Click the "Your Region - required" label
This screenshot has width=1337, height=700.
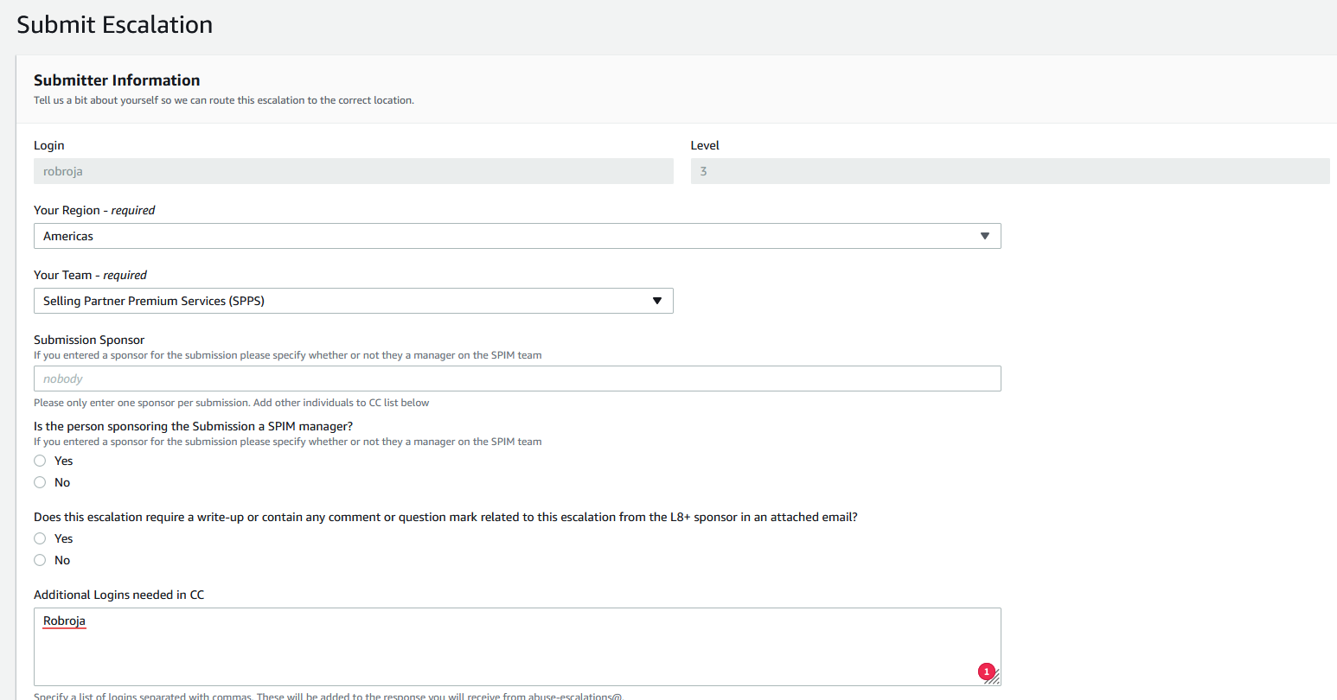[94, 210]
